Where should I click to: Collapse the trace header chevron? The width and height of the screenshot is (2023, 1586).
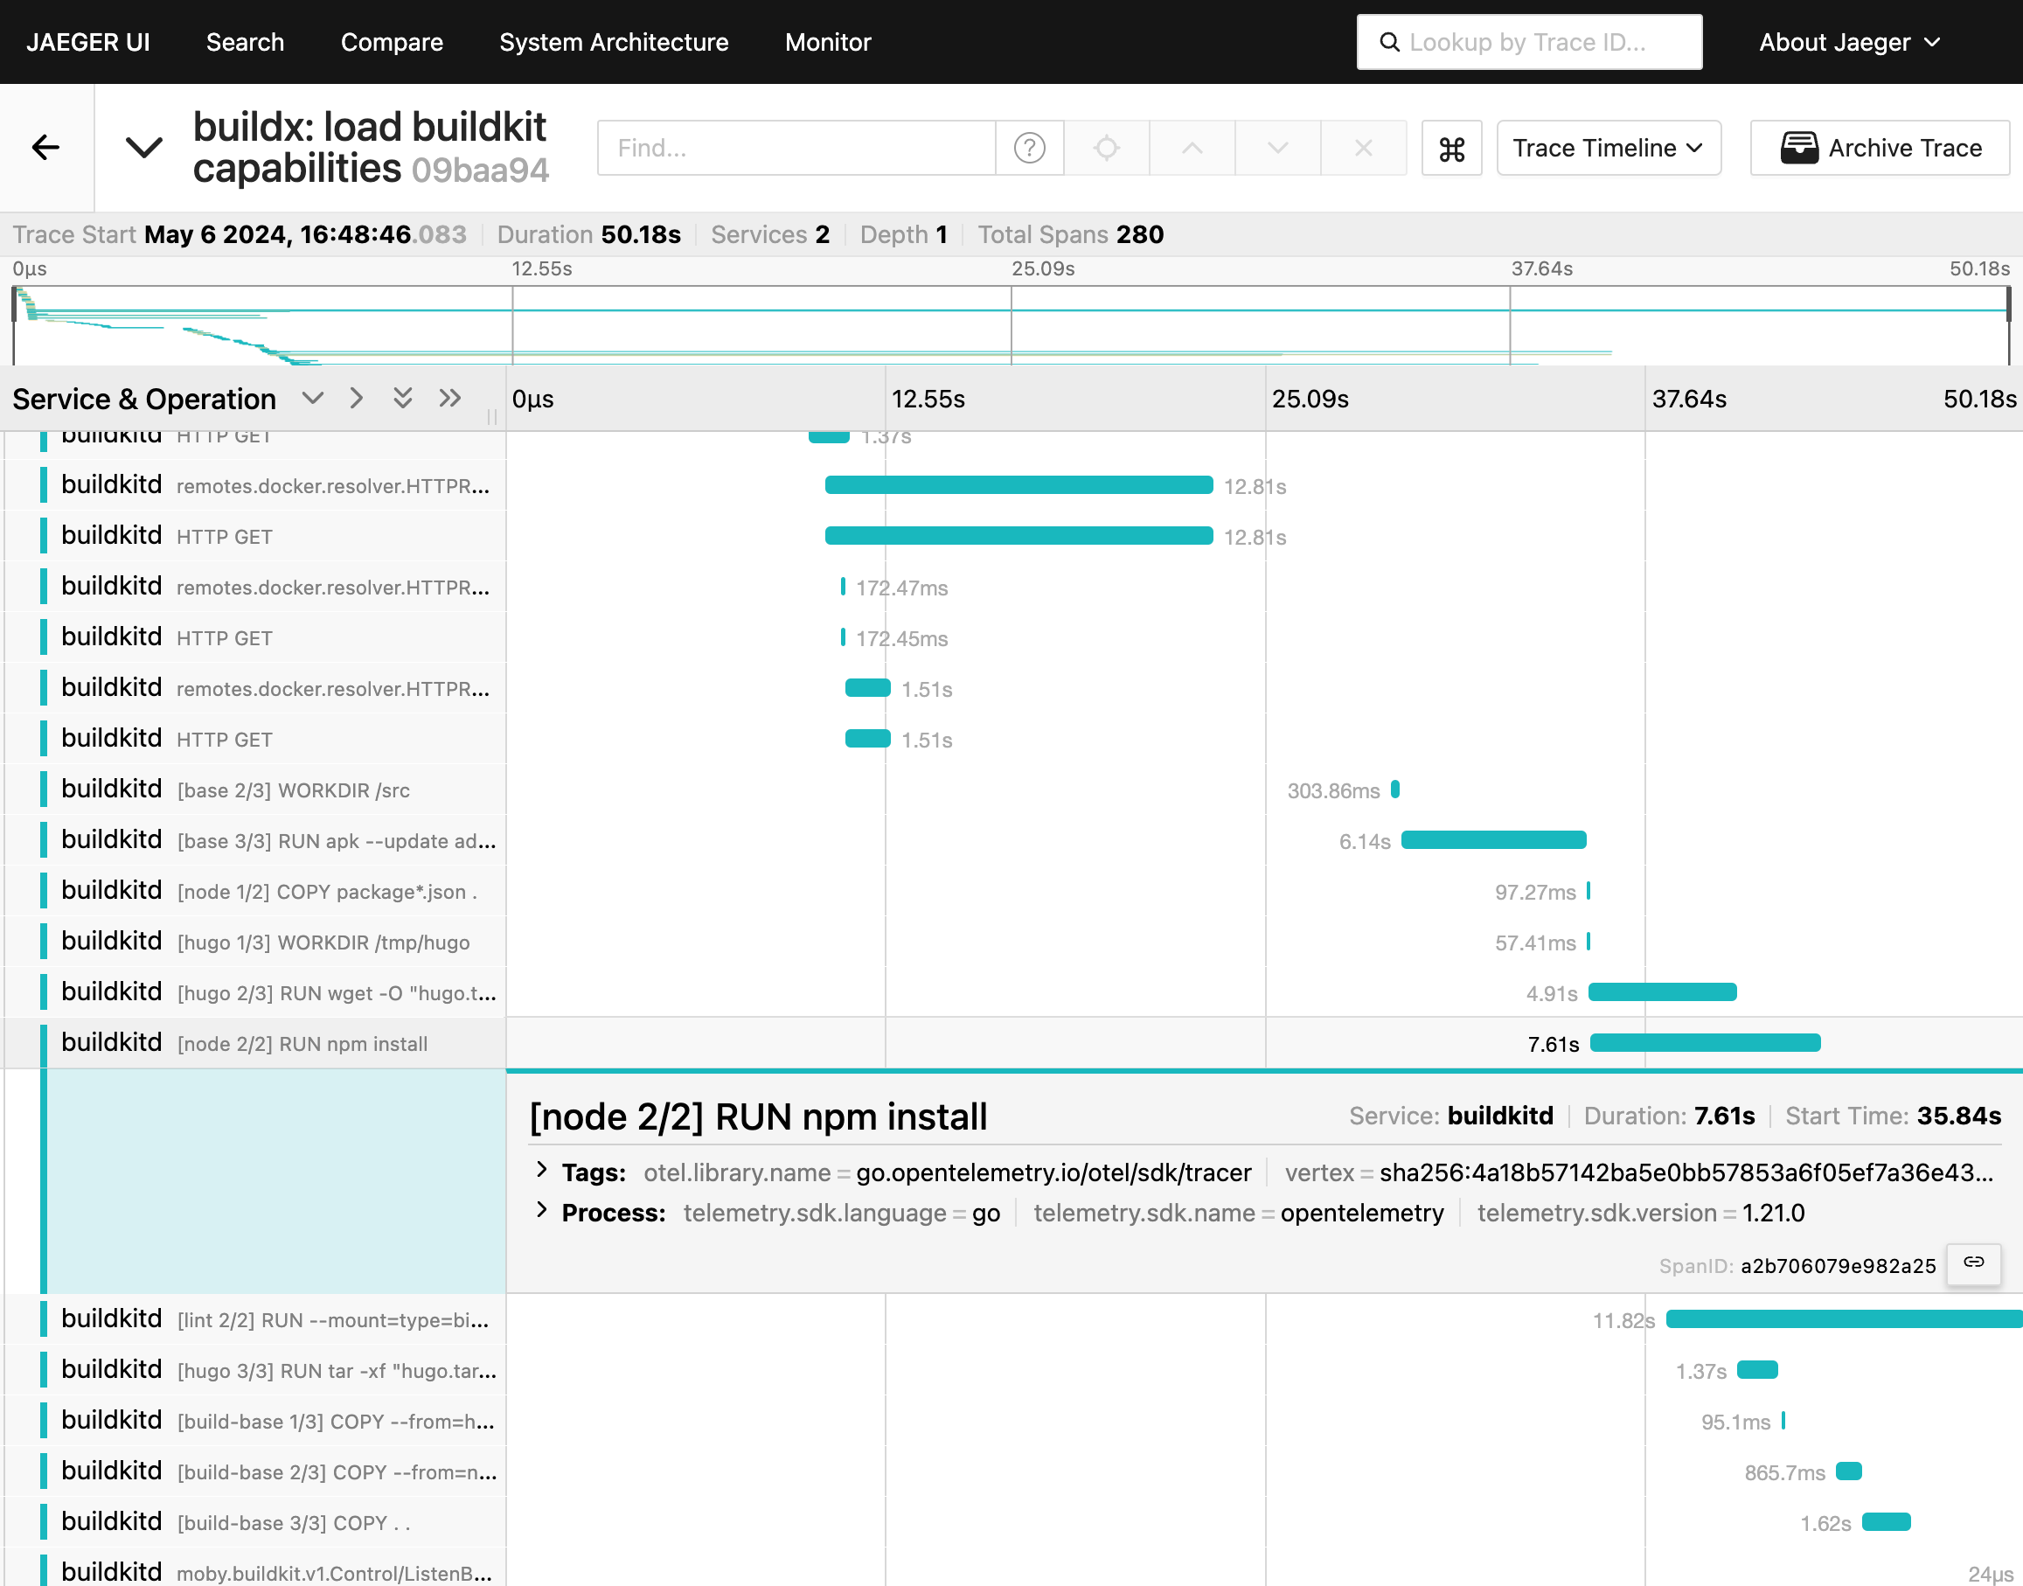[144, 148]
